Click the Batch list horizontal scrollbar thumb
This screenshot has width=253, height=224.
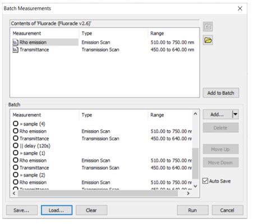point(98,193)
